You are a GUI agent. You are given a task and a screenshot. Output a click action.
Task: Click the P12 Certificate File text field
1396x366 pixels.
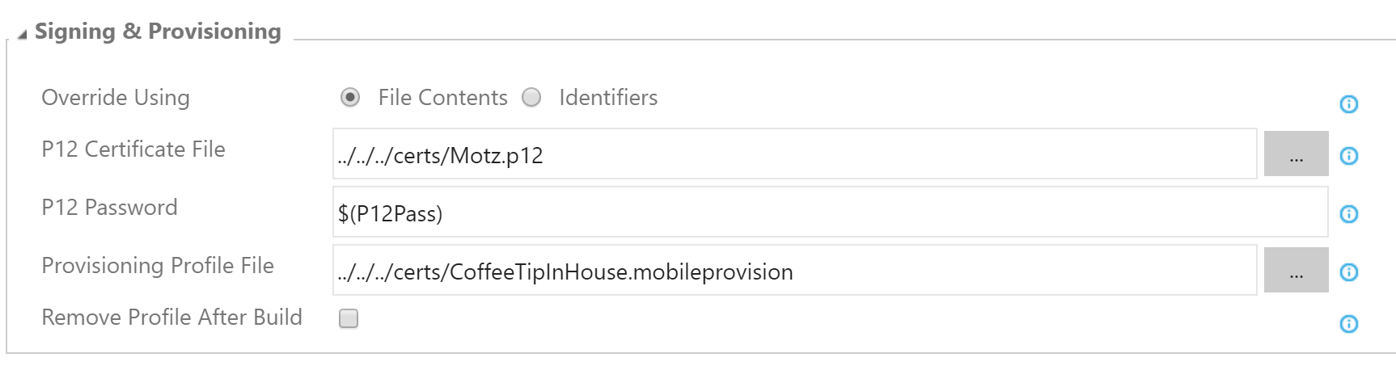point(793,154)
